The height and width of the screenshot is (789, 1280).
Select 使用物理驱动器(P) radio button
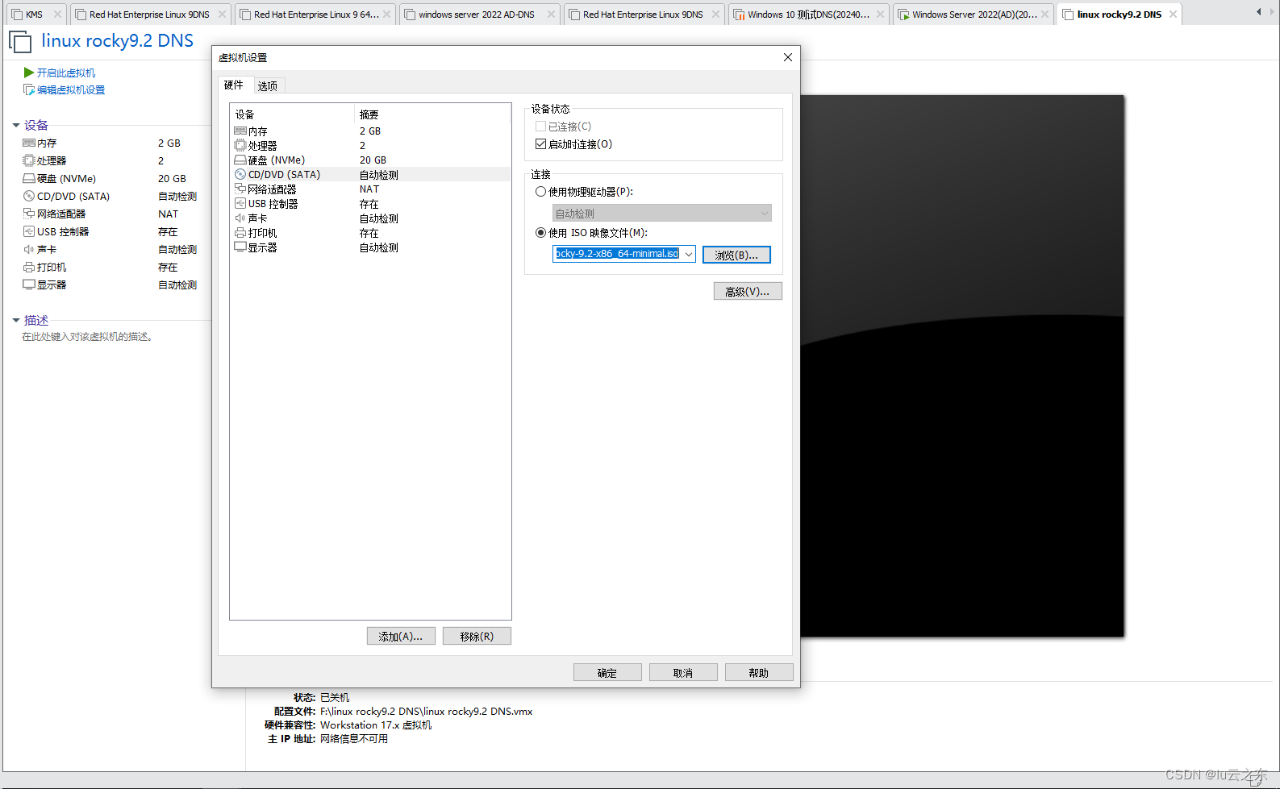coord(540,192)
